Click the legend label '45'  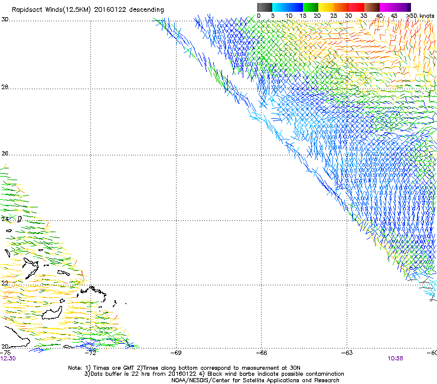394,16
